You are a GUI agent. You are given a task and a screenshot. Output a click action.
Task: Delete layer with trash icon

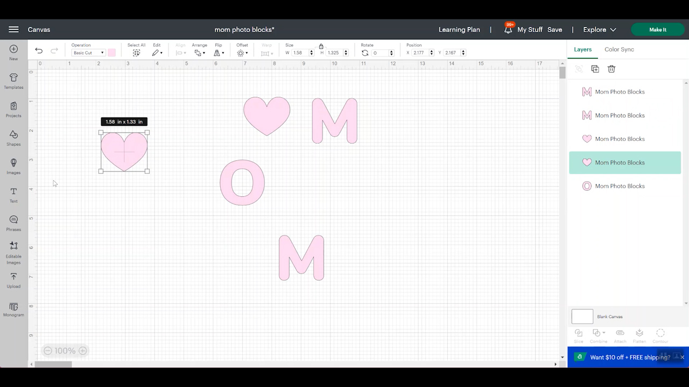tap(611, 69)
